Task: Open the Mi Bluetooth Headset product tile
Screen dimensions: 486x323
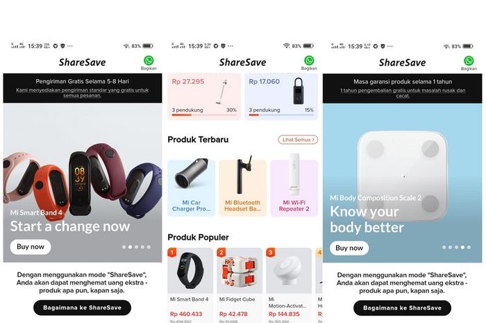Action: coord(243,188)
